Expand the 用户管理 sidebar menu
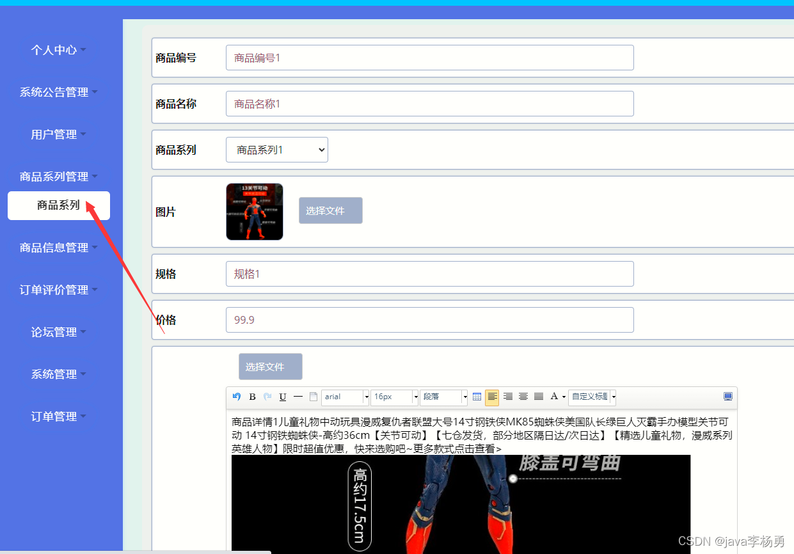794x554 pixels. tap(58, 134)
